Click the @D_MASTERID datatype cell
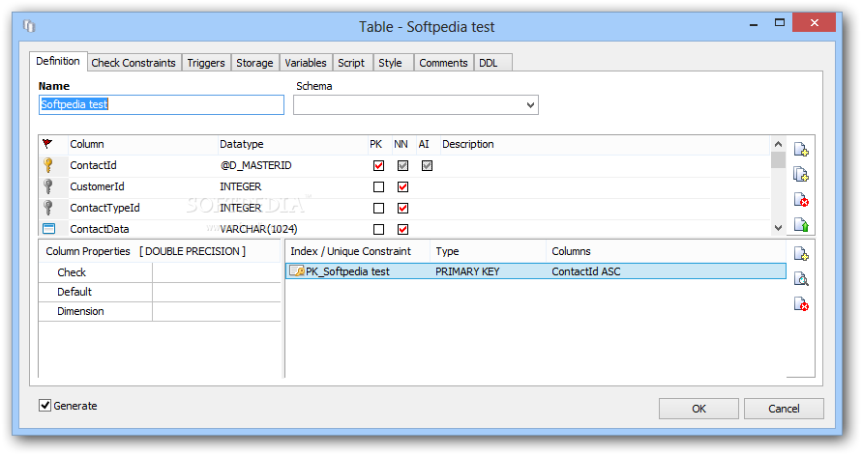862x455 pixels. click(255, 165)
